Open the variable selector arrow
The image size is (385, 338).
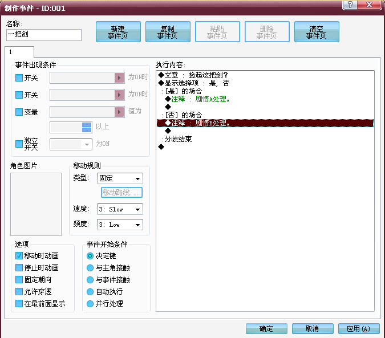tap(119, 112)
